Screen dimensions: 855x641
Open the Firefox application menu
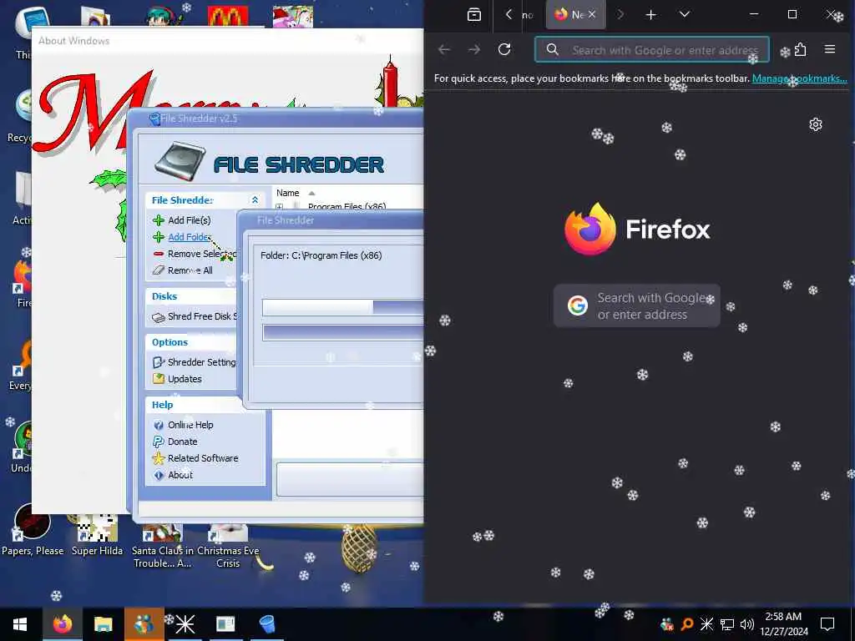tap(830, 49)
